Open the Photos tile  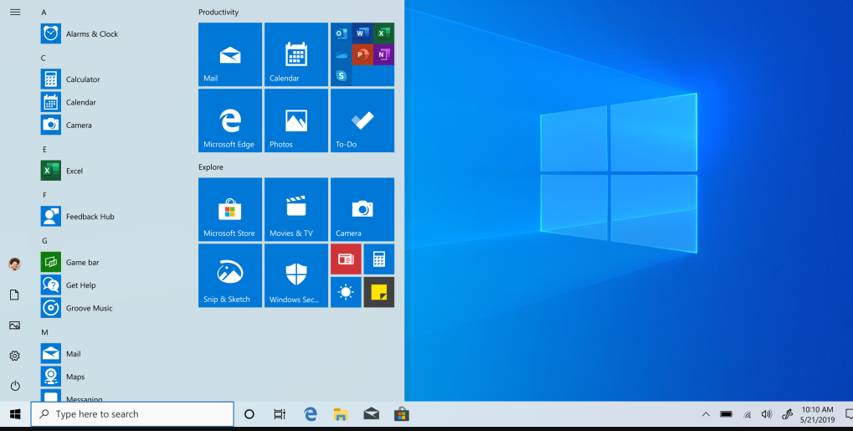[x=295, y=121]
